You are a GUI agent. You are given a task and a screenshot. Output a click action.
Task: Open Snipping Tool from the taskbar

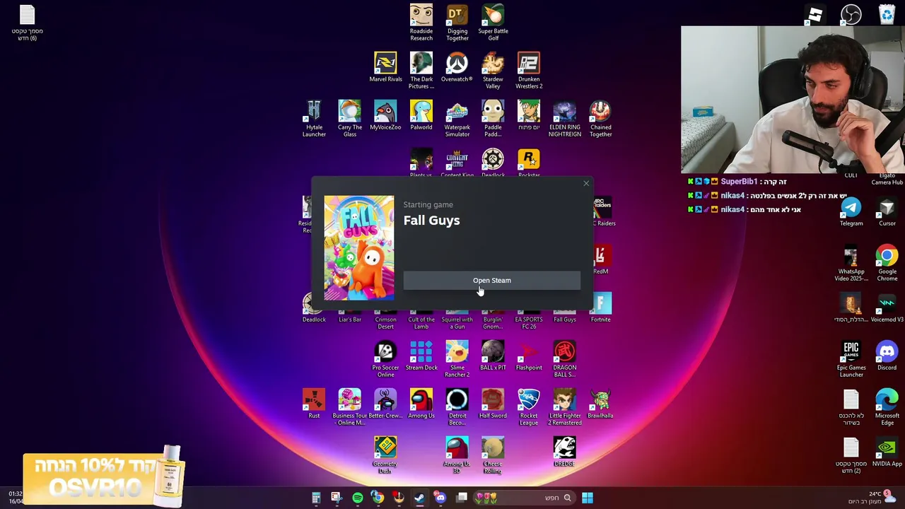[x=336, y=498]
